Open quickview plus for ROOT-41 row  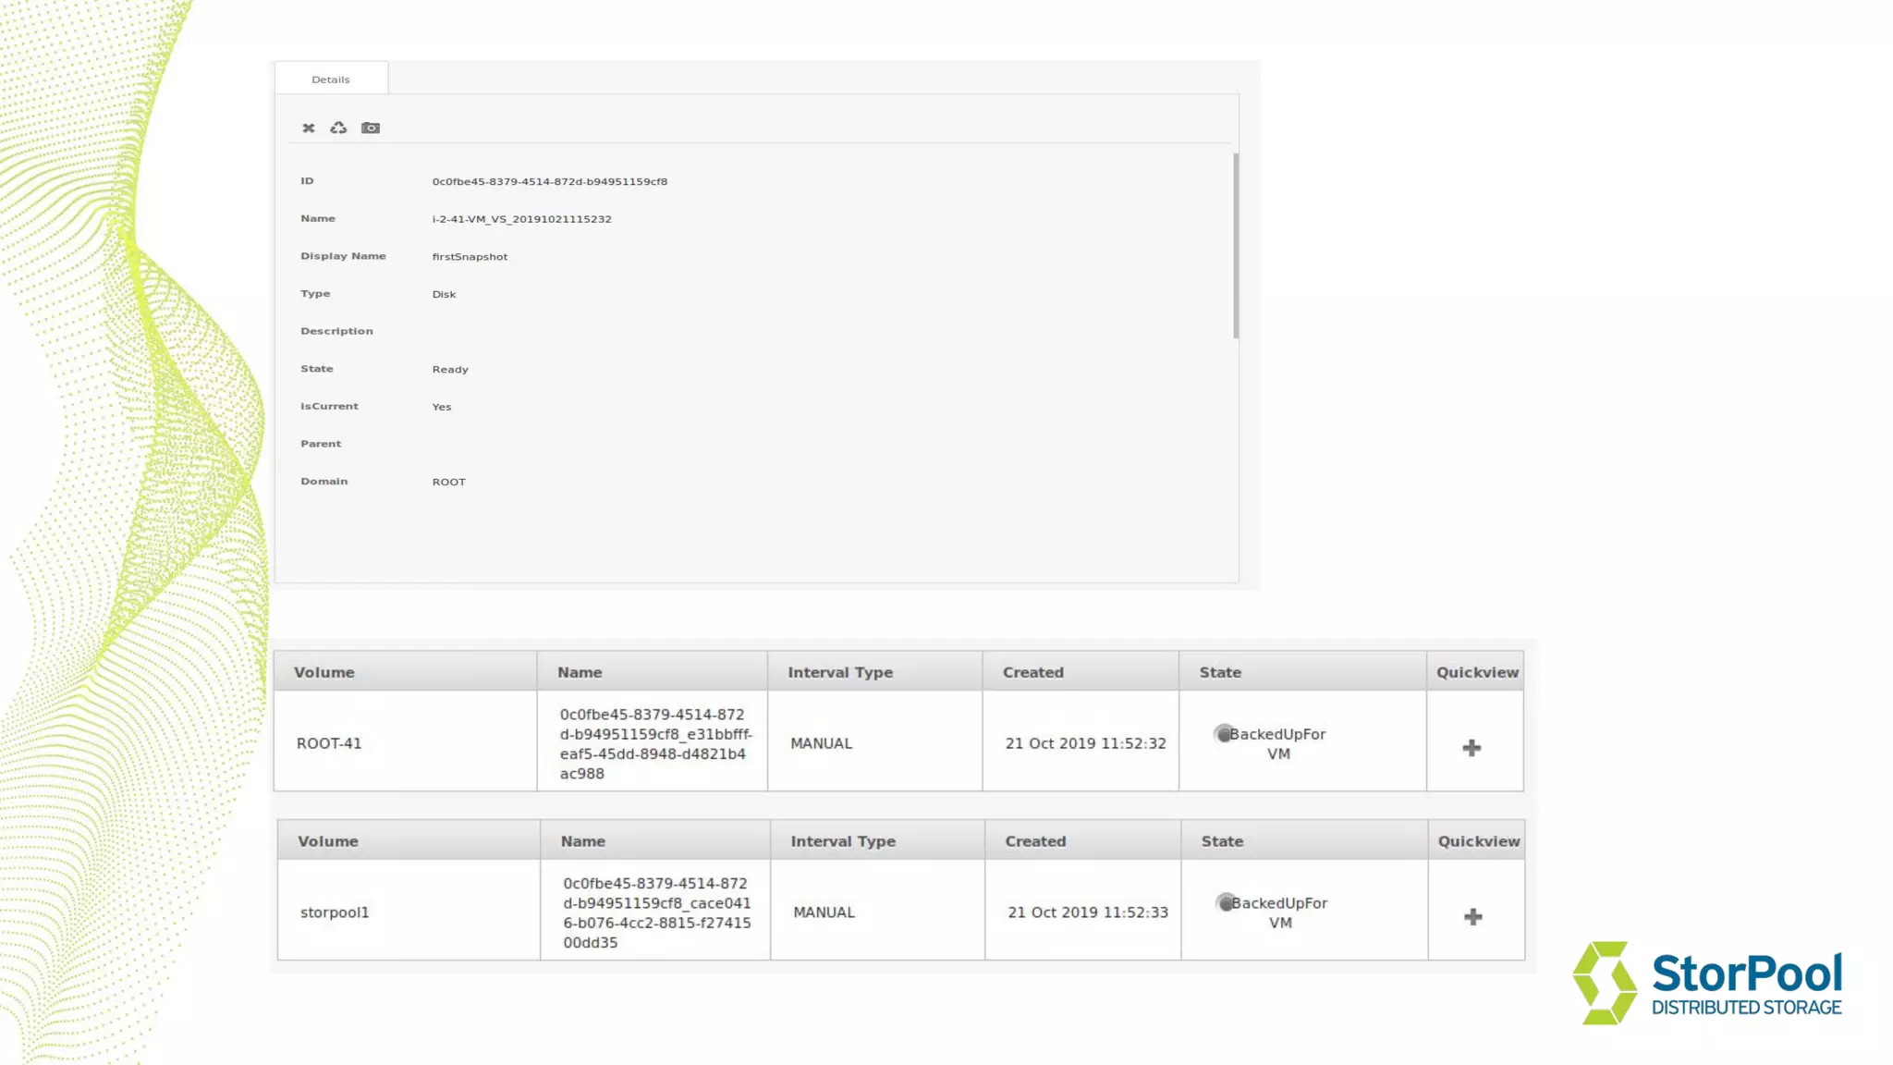(x=1472, y=747)
